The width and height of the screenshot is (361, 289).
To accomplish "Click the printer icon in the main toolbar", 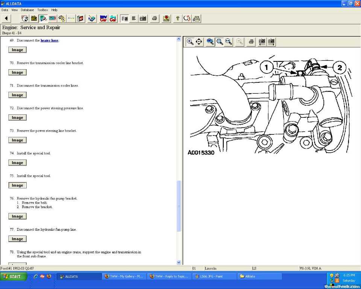I will [x=154, y=18].
